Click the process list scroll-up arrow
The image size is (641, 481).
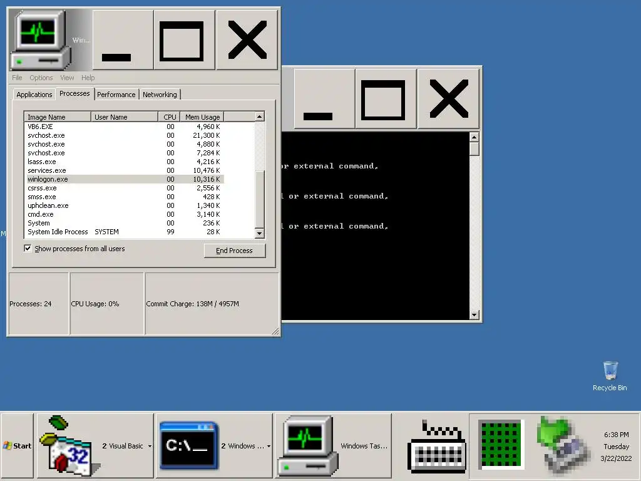coord(259,116)
